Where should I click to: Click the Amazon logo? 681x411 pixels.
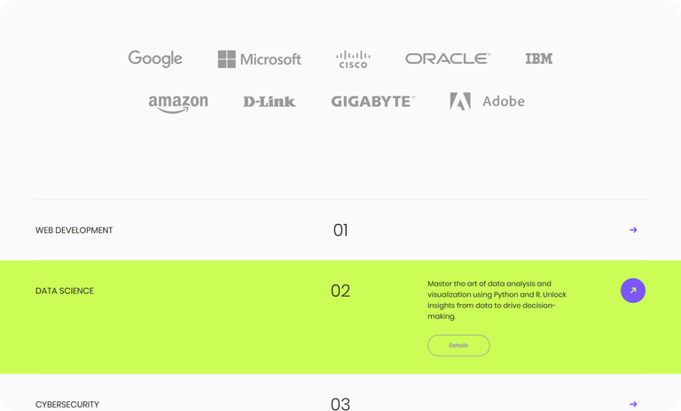point(178,104)
